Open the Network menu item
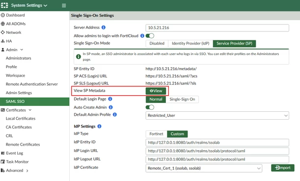This screenshot has width=300, height=181. click(x=14, y=32)
